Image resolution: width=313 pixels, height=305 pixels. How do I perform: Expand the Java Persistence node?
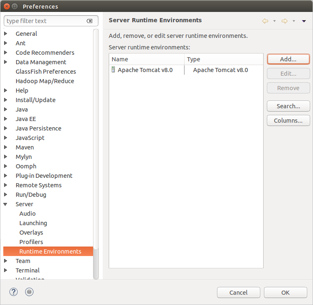click(6, 128)
